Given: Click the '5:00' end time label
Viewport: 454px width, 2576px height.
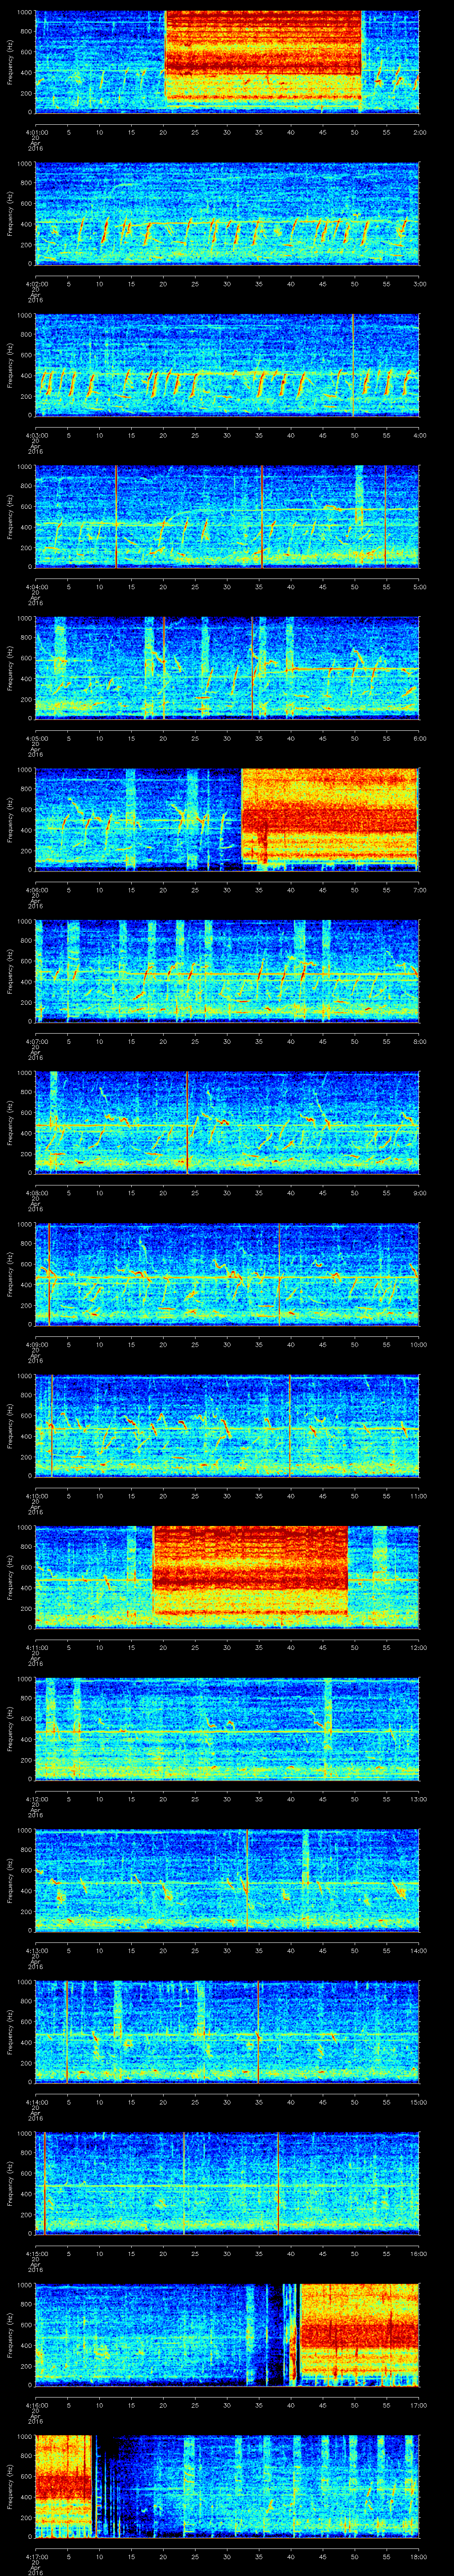Looking at the screenshot, I should pos(419,586).
